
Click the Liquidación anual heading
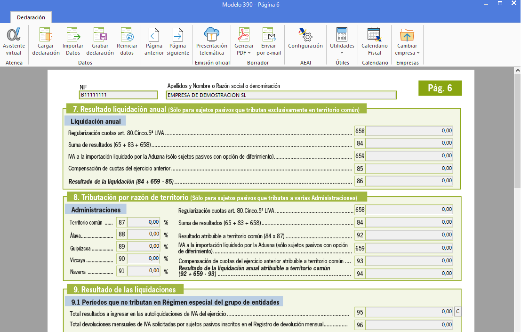tap(96, 121)
